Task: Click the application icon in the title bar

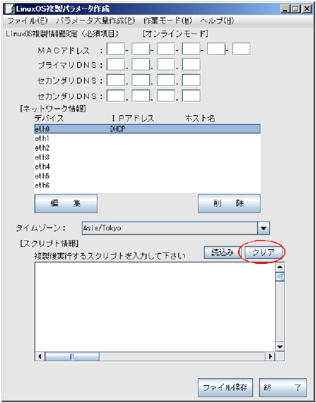Action: point(10,9)
